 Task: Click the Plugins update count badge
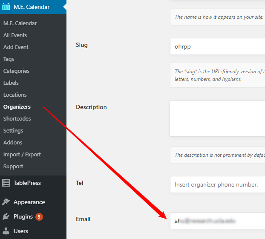[x=39, y=217]
